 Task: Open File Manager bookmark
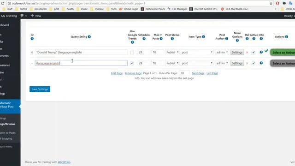(177, 9)
